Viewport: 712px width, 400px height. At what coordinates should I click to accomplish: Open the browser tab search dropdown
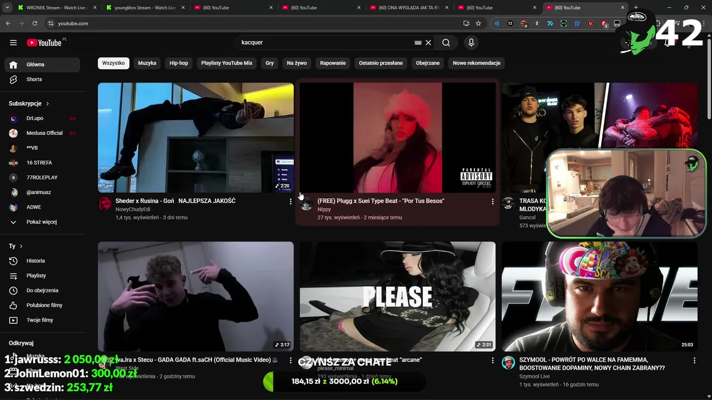coord(7,8)
